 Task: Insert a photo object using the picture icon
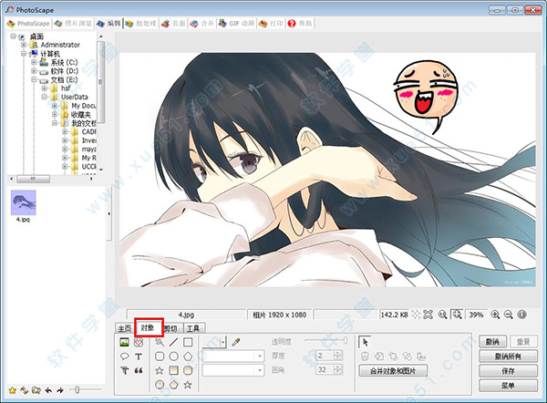click(124, 342)
